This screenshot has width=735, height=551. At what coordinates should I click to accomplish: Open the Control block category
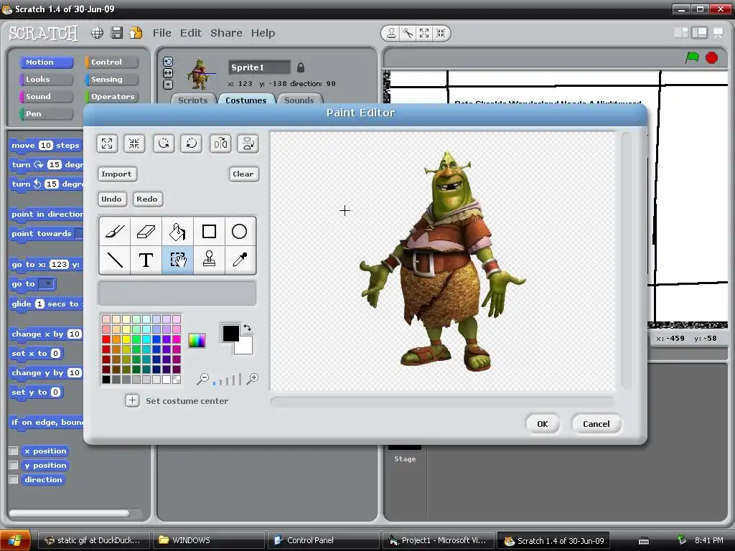tap(111, 62)
